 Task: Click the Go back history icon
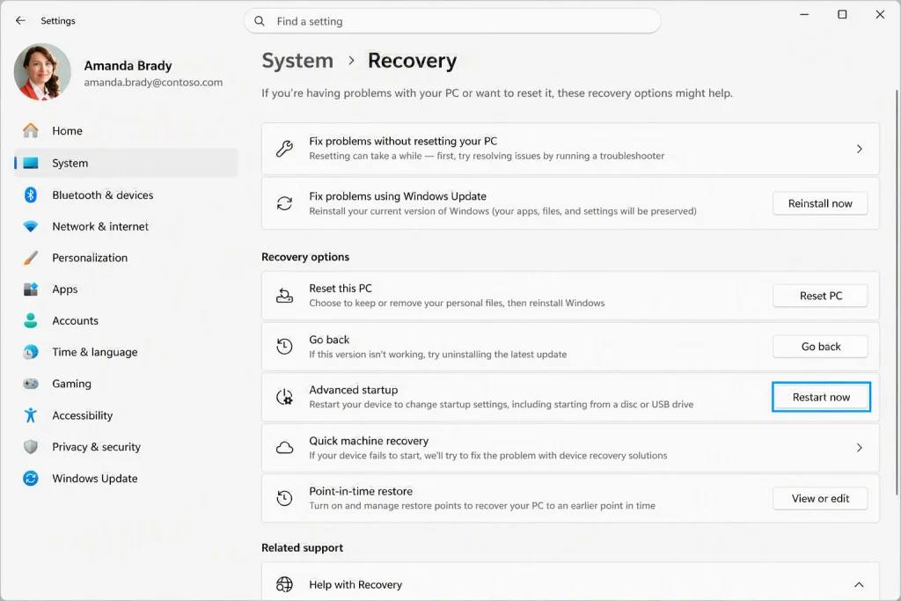284,347
